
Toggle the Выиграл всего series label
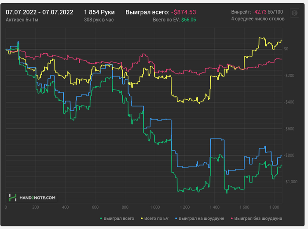(119, 218)
